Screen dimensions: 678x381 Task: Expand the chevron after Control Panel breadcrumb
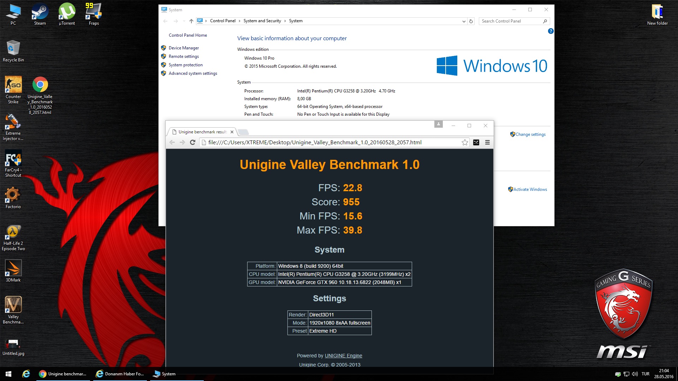[239, 21]
